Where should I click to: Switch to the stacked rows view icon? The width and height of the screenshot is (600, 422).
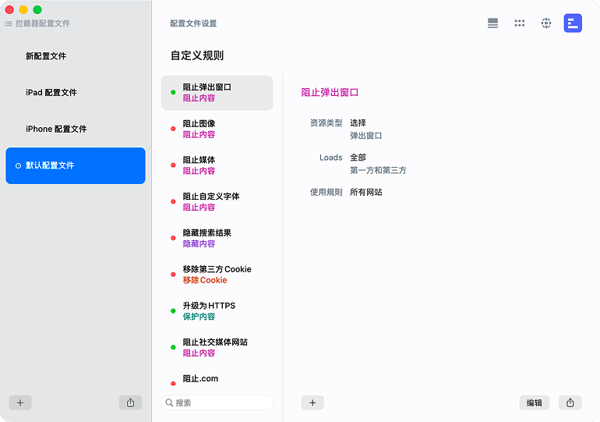(492, 23)
